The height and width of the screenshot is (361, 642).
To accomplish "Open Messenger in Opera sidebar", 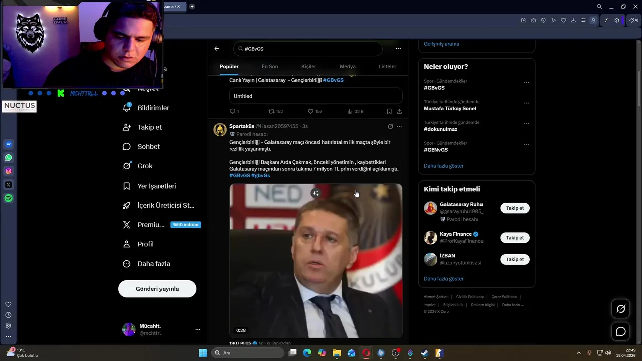I will click(9, 144).
